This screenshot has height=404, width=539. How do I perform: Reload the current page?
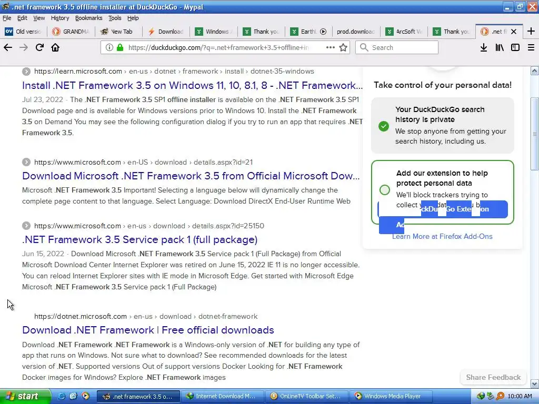[39, 47]
